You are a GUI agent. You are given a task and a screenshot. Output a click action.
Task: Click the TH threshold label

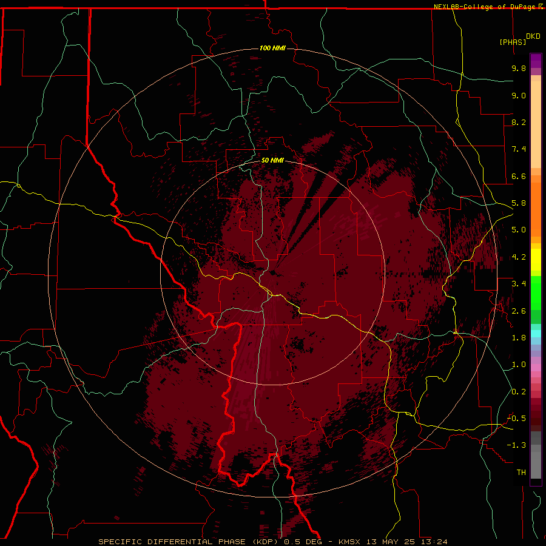[521, 472]
